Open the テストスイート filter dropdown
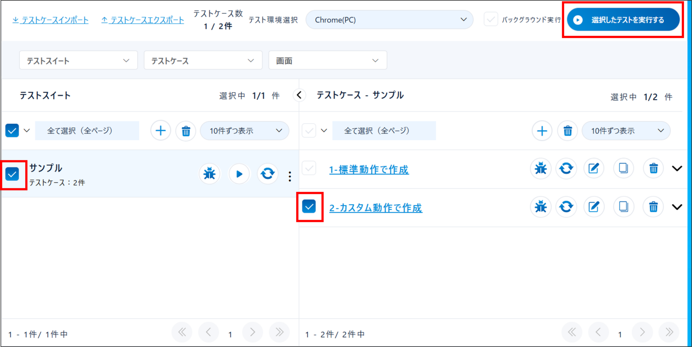Screen dimensions: 692x347 (78, 60)
